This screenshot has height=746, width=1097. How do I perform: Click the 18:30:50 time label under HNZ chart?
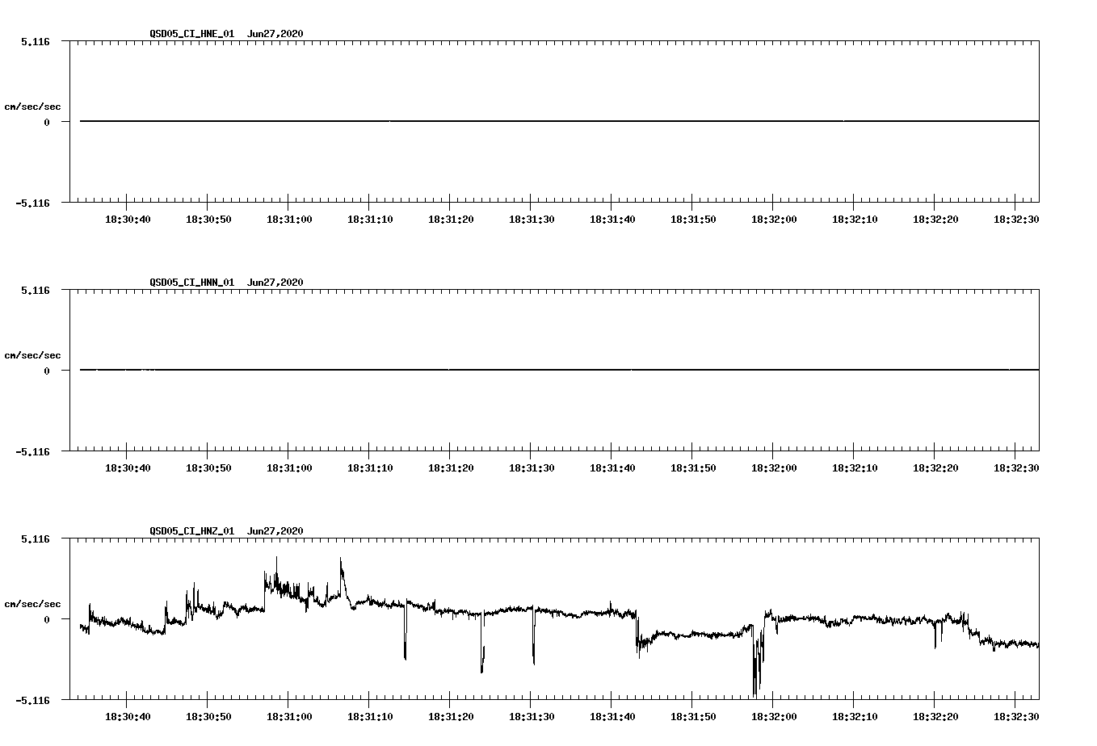click(x=208, y=717)
